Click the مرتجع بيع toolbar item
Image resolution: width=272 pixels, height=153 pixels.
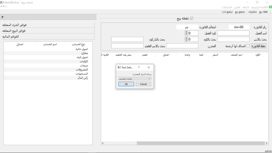coord(240,12)
